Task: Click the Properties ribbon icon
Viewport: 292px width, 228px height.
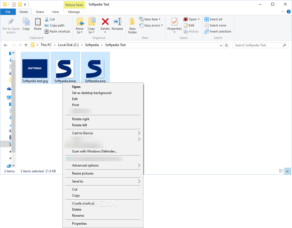Action: (175, 22)
